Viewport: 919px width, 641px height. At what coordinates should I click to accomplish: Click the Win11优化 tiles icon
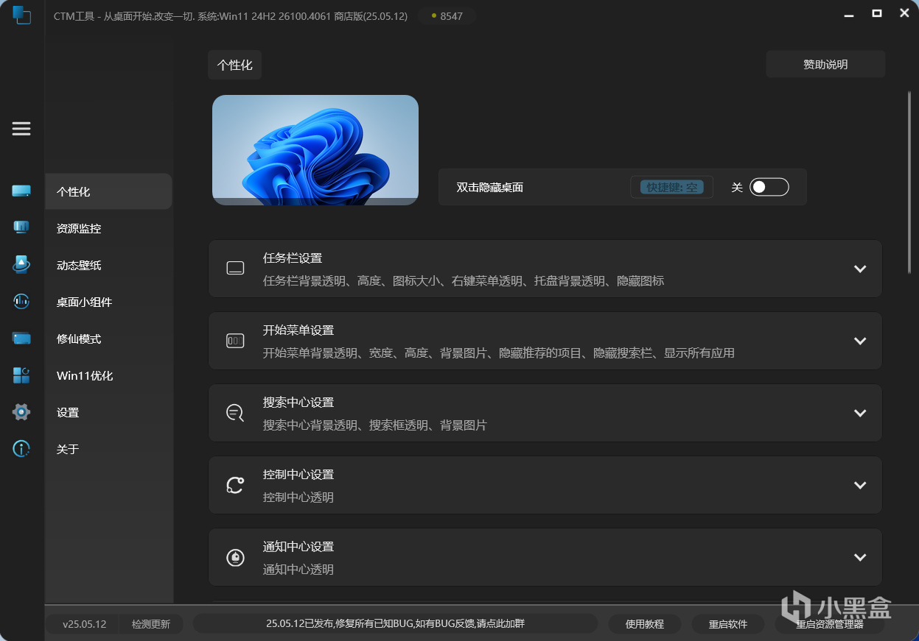pyautogui.click(x=21, y=375)
